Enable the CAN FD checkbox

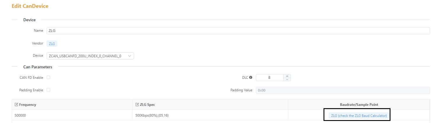pyautogui.click(x=48, y=77)
